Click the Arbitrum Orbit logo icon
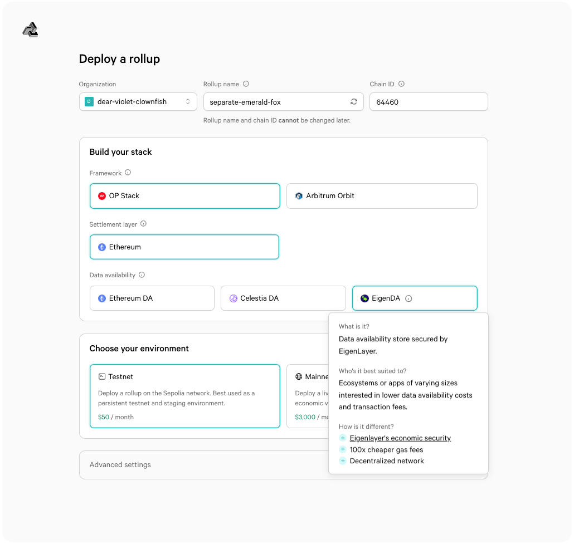This screenshot has height=544, width=574. pyautogui.click(x=299, y=196)
